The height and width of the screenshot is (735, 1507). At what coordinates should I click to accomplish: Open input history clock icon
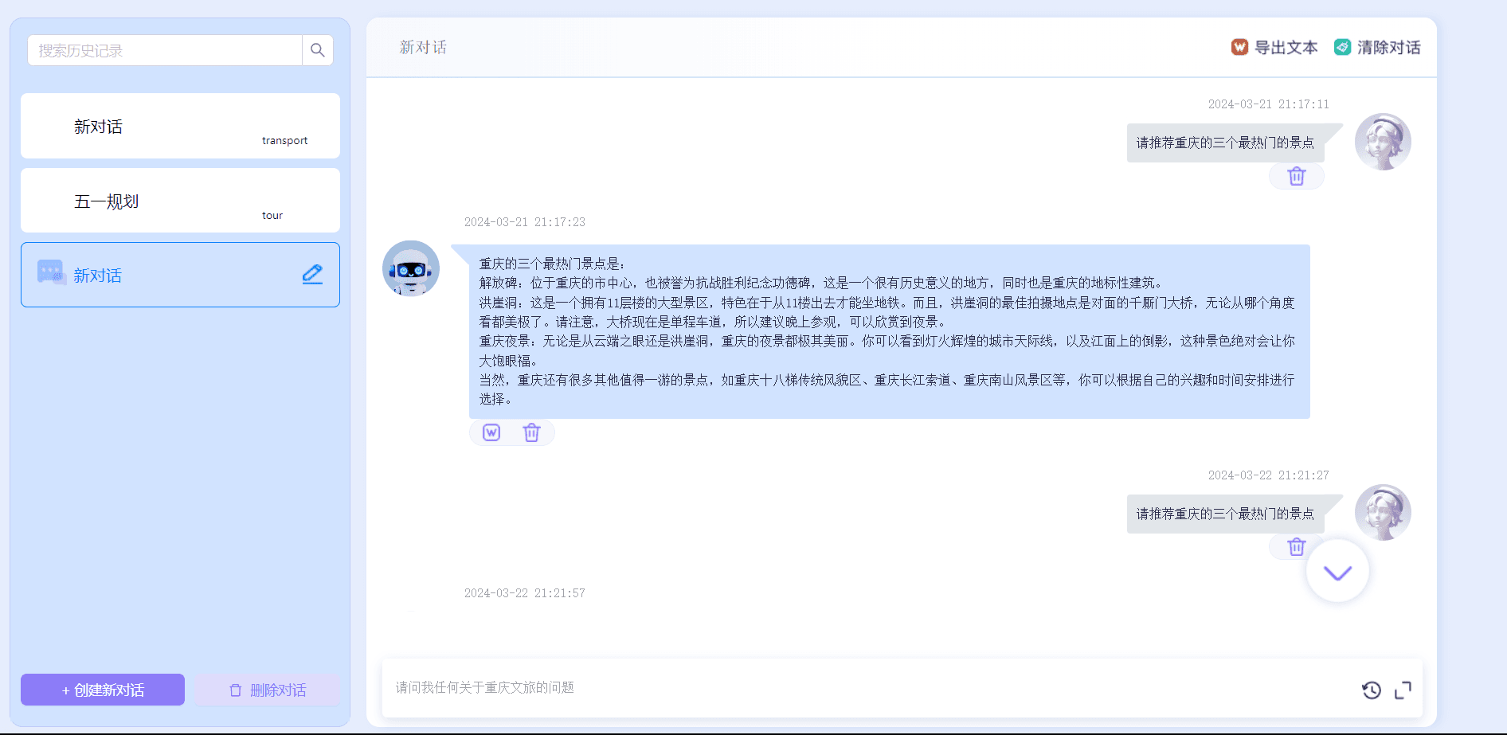[1371, 690]
